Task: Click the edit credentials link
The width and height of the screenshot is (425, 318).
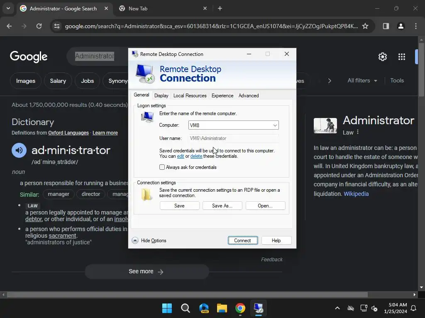Action: click(181, 156)
